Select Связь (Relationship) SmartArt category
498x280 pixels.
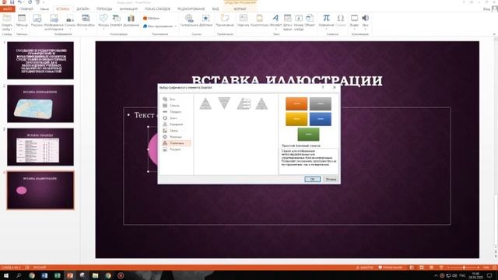tap(176, 131)
